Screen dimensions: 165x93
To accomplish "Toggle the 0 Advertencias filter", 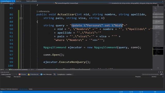I will tap(33, 74).
